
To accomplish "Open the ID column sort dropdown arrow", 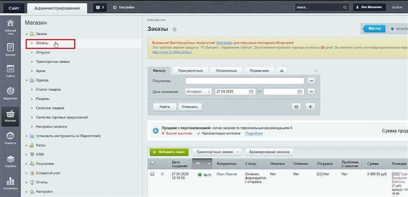I will pos(208,163).
